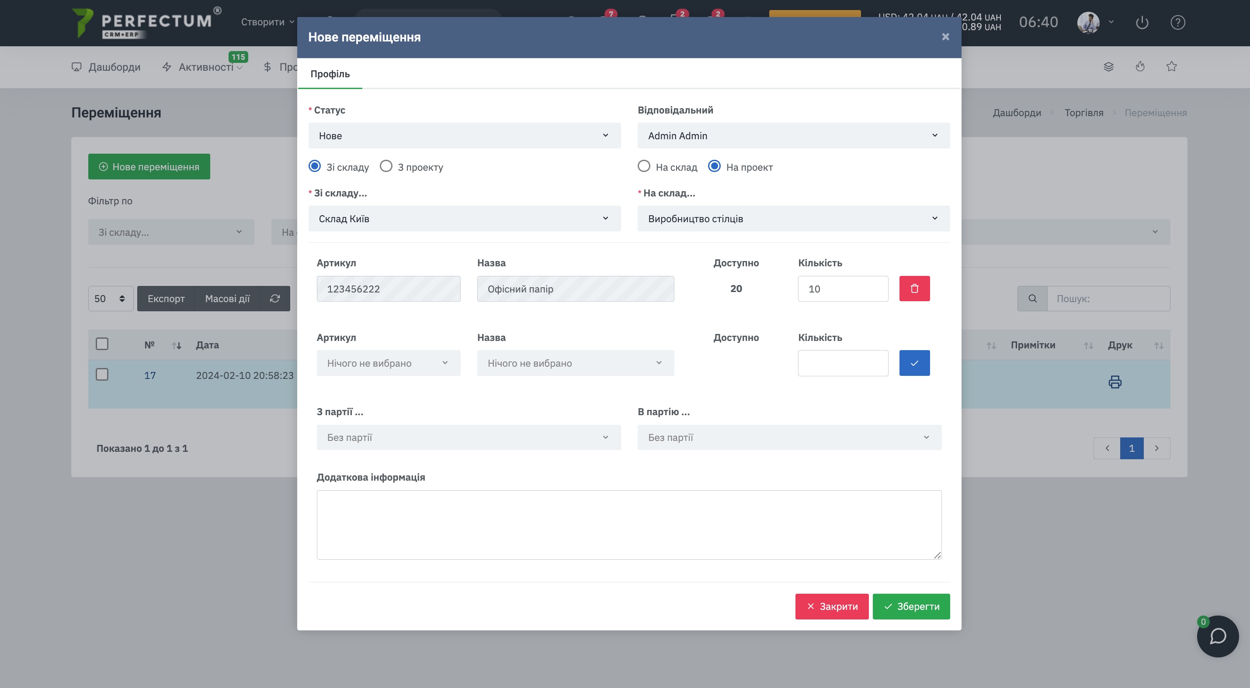Close the Нове переміщення dialog with X
This screenshot has height=688, width=1250.
click(x=945, y=37)
